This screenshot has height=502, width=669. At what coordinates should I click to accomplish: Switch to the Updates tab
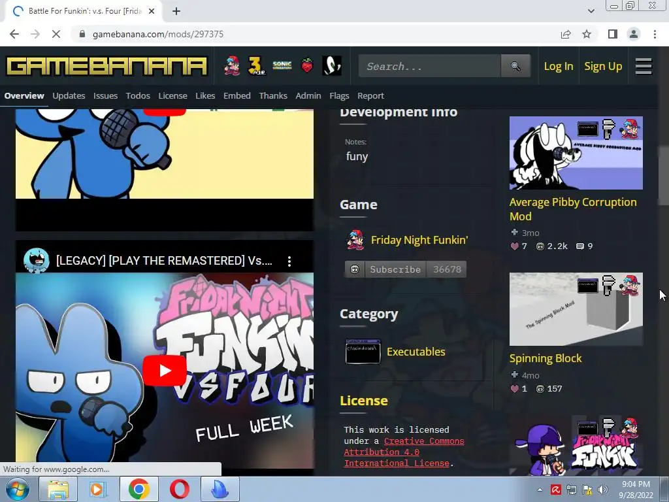point(69,95)
